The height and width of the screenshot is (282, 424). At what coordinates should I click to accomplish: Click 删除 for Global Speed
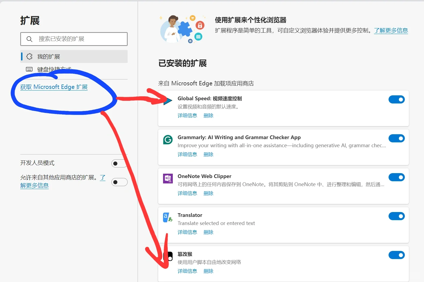click(208, 116)
